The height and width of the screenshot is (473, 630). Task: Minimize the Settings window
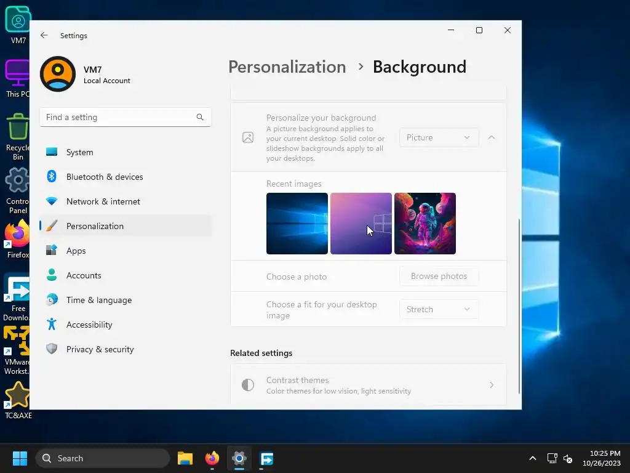tap(451, 30)
